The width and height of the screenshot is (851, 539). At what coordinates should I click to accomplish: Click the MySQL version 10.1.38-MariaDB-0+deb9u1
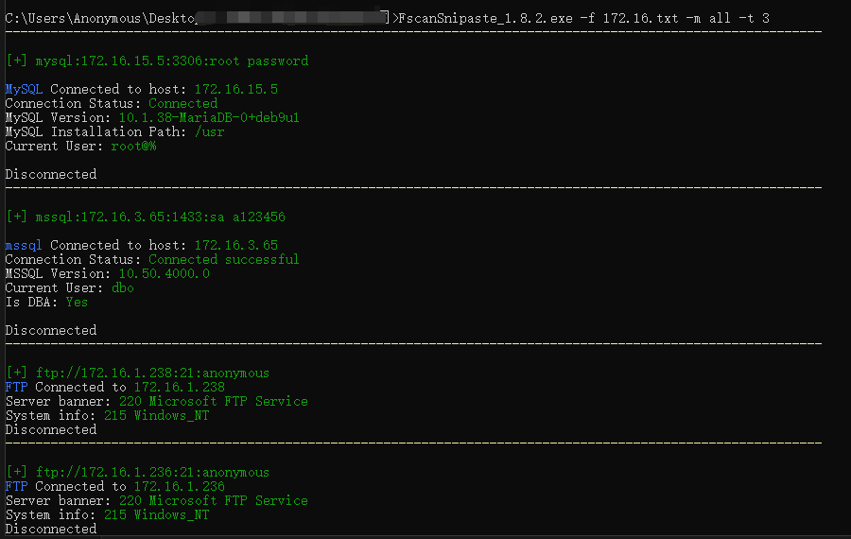[x=209, y=118]
